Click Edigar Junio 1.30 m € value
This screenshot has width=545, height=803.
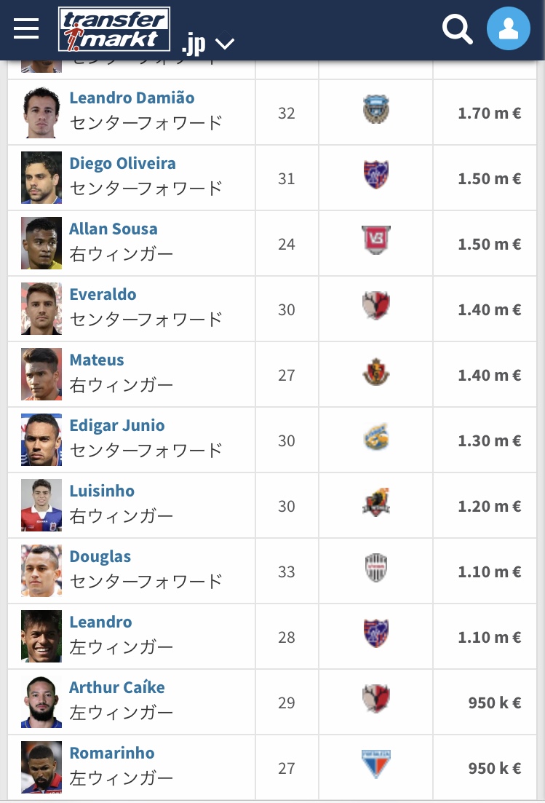click(489, 441)
